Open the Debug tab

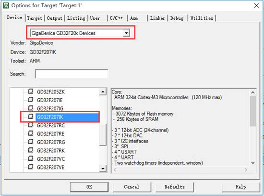click(x=177, y=18)
